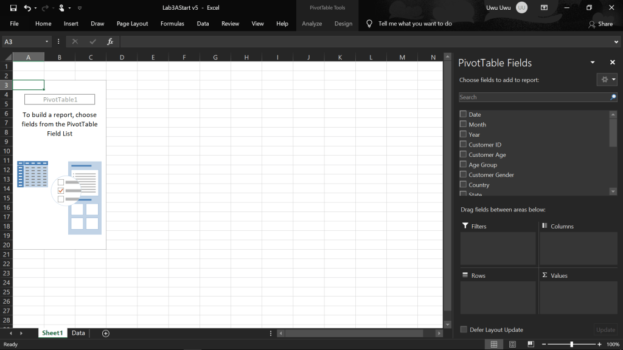The width and height of the screenshot is (623, 350).
Task: Check the Customer Age field checkbox
Action: pyautogui.click(x=464, y=155)
